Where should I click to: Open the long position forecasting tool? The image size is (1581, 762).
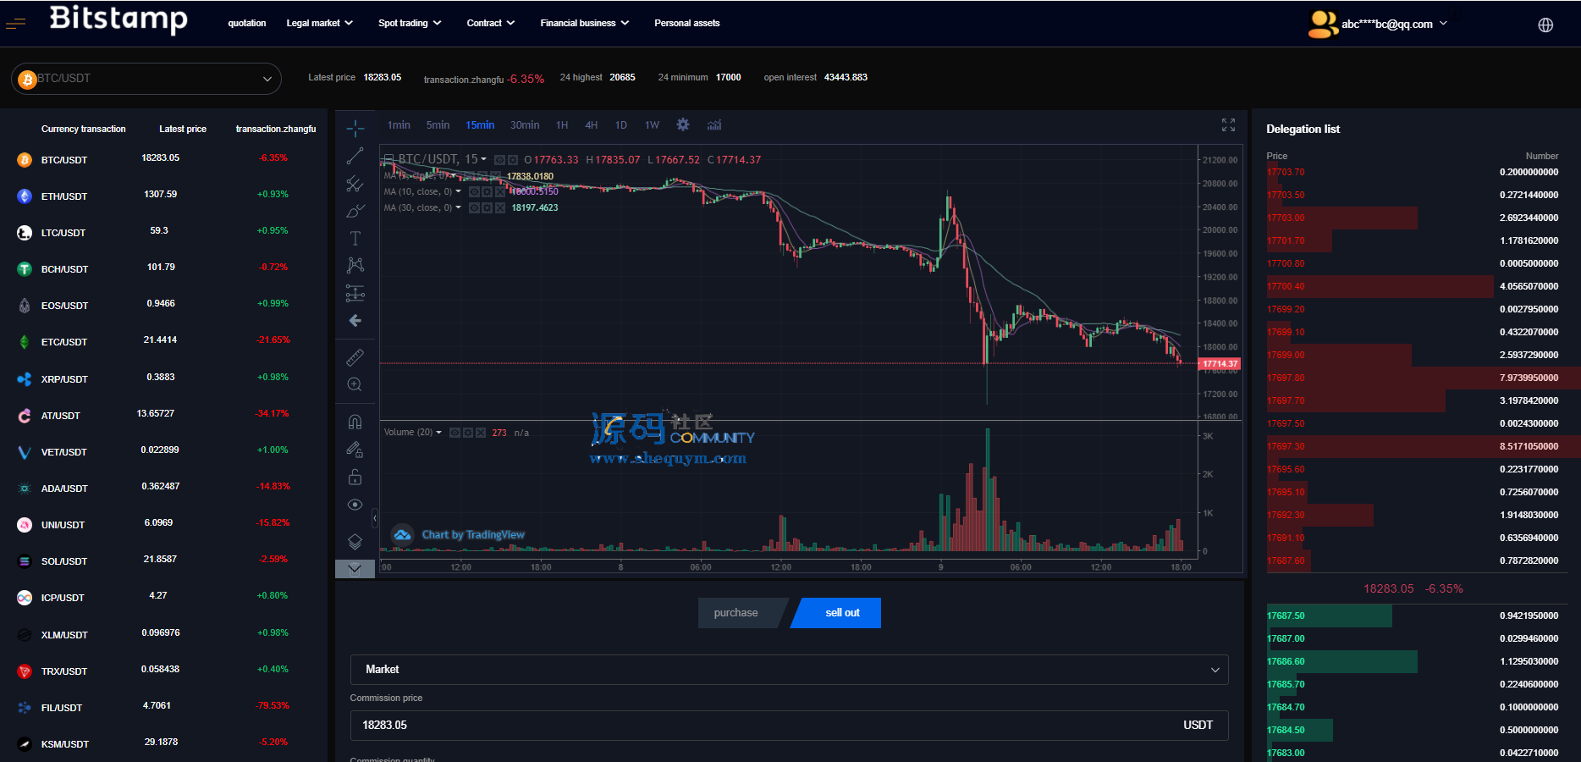coord(355,294)
